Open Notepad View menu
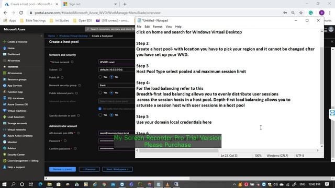Image resolution: width=335 pixels, height=188 pixels. [x=169, y=27]
